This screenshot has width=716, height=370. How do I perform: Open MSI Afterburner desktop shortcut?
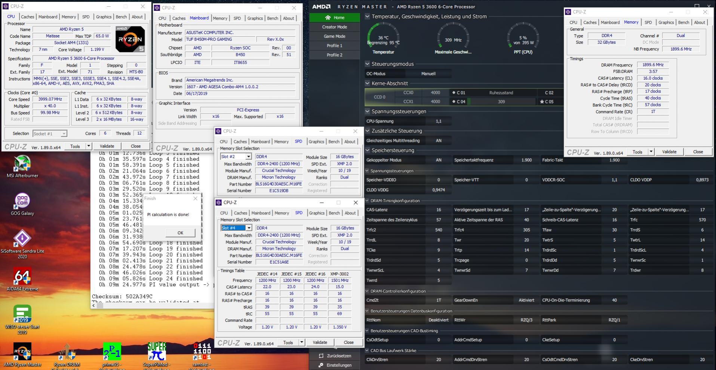(22, 166)
